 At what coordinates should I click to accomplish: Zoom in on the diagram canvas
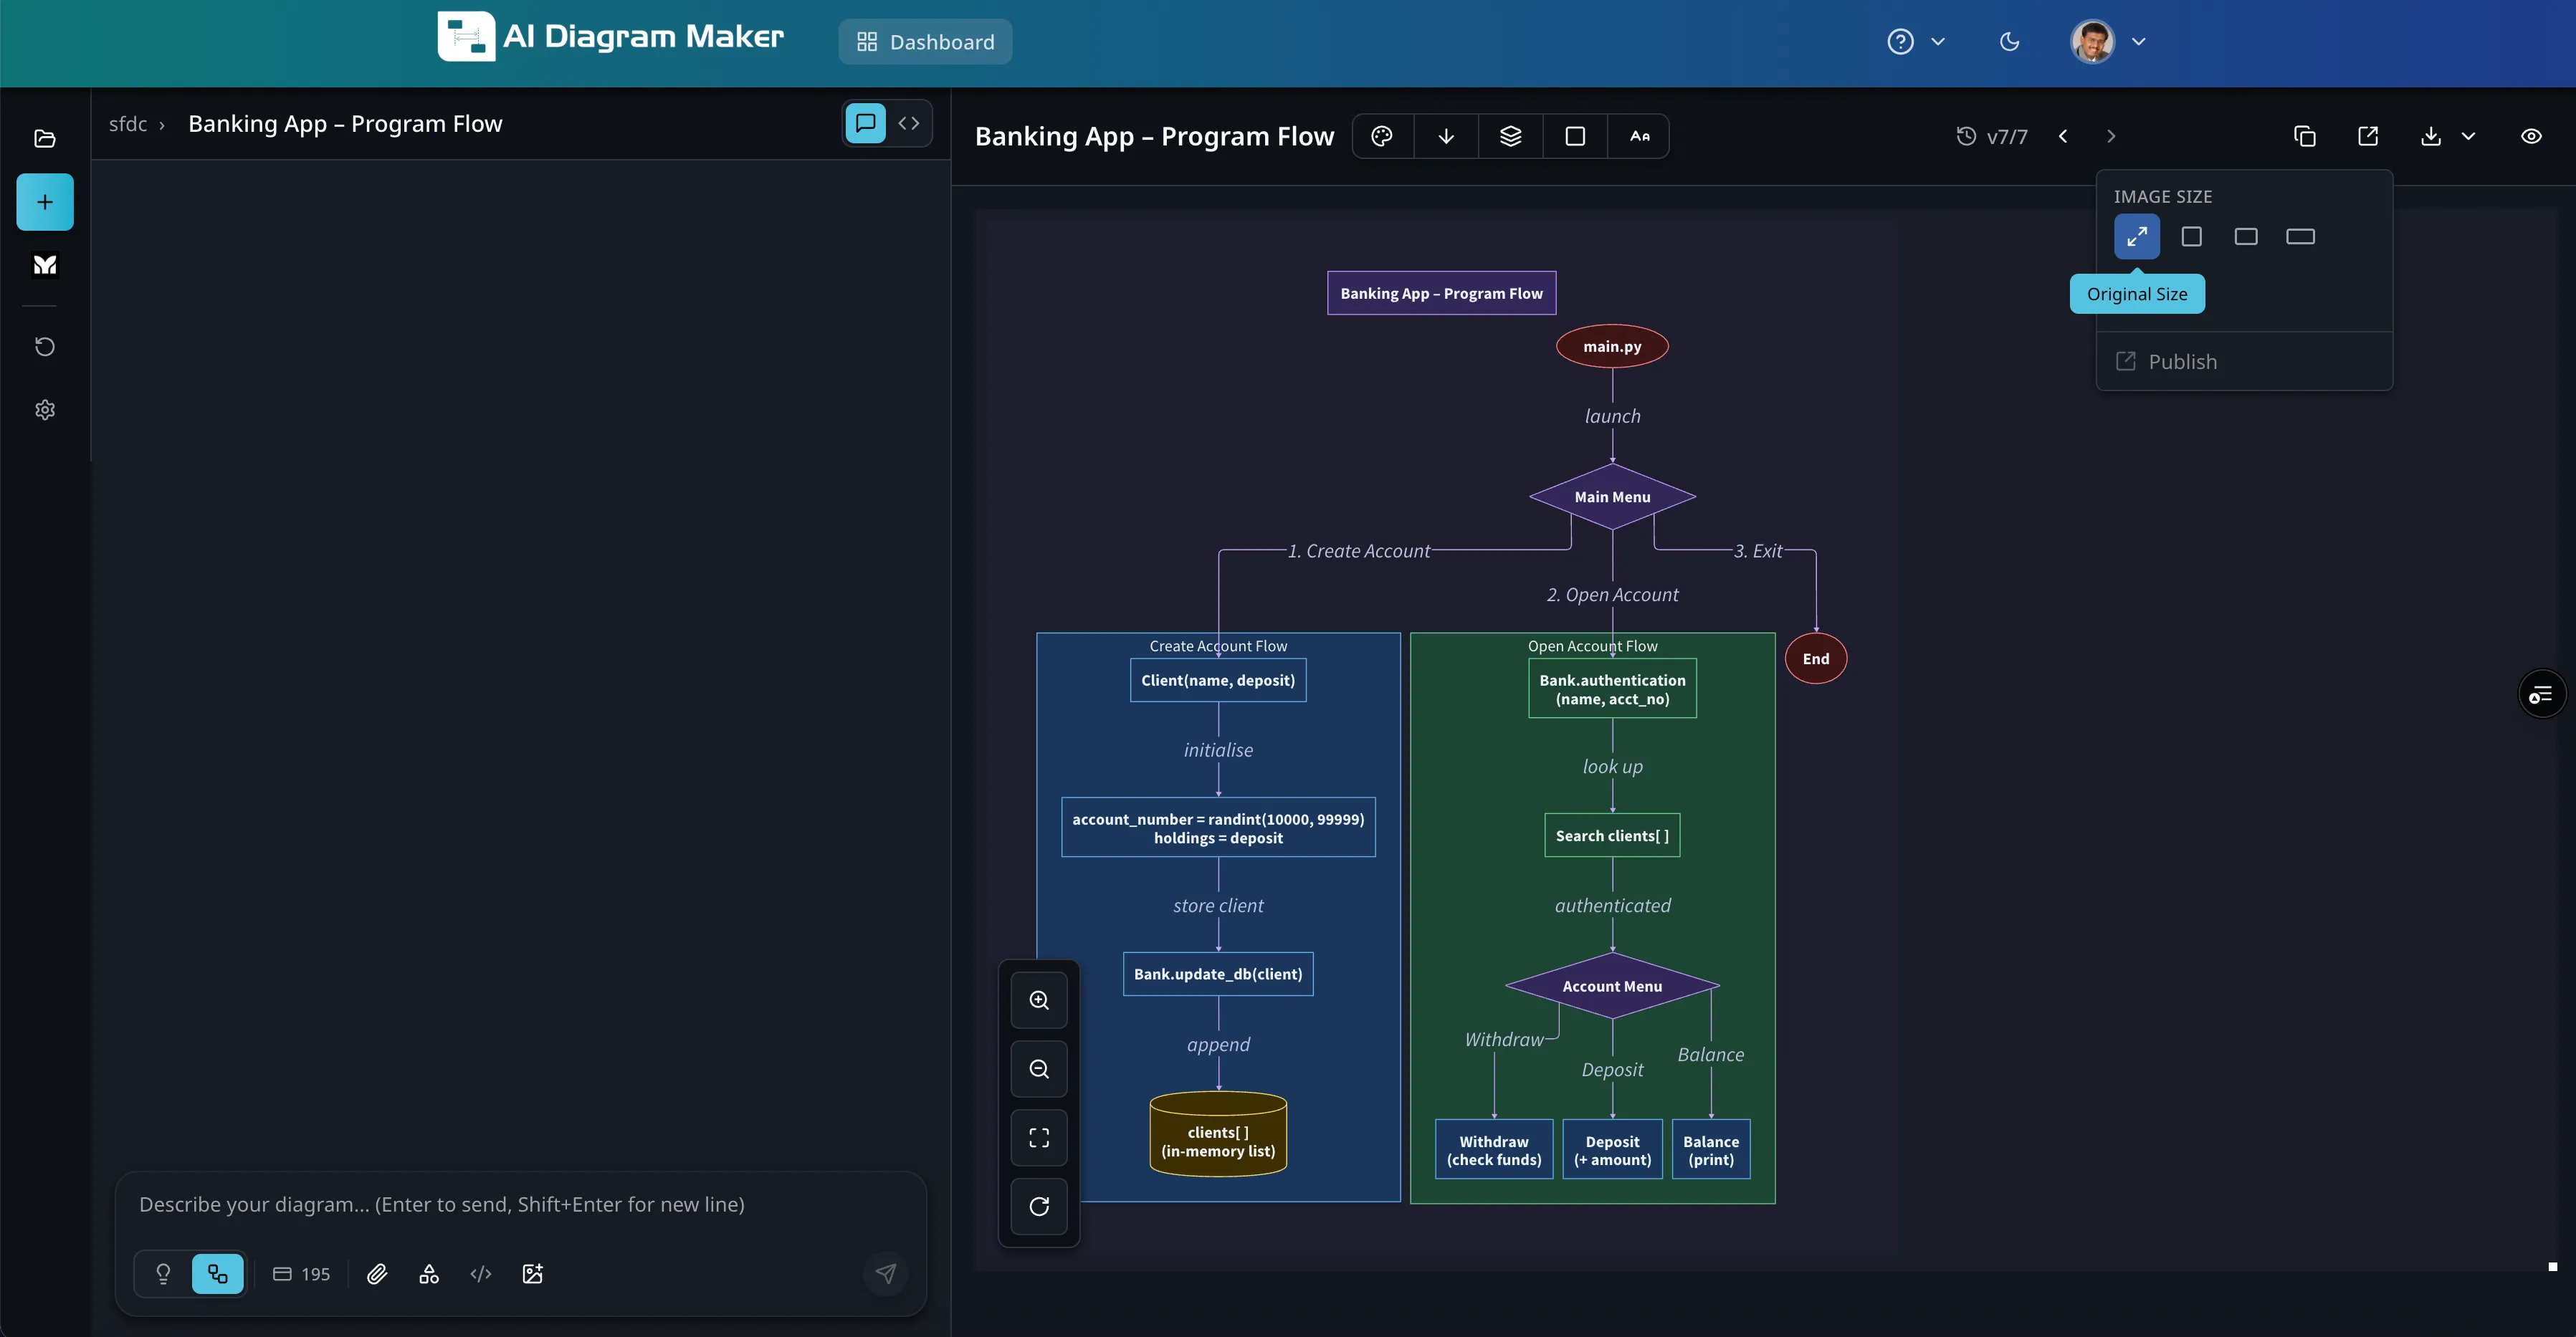click(x=1039, y=999)
